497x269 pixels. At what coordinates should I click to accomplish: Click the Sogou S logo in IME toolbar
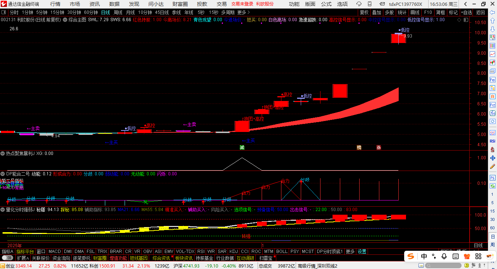click(411, 256)
